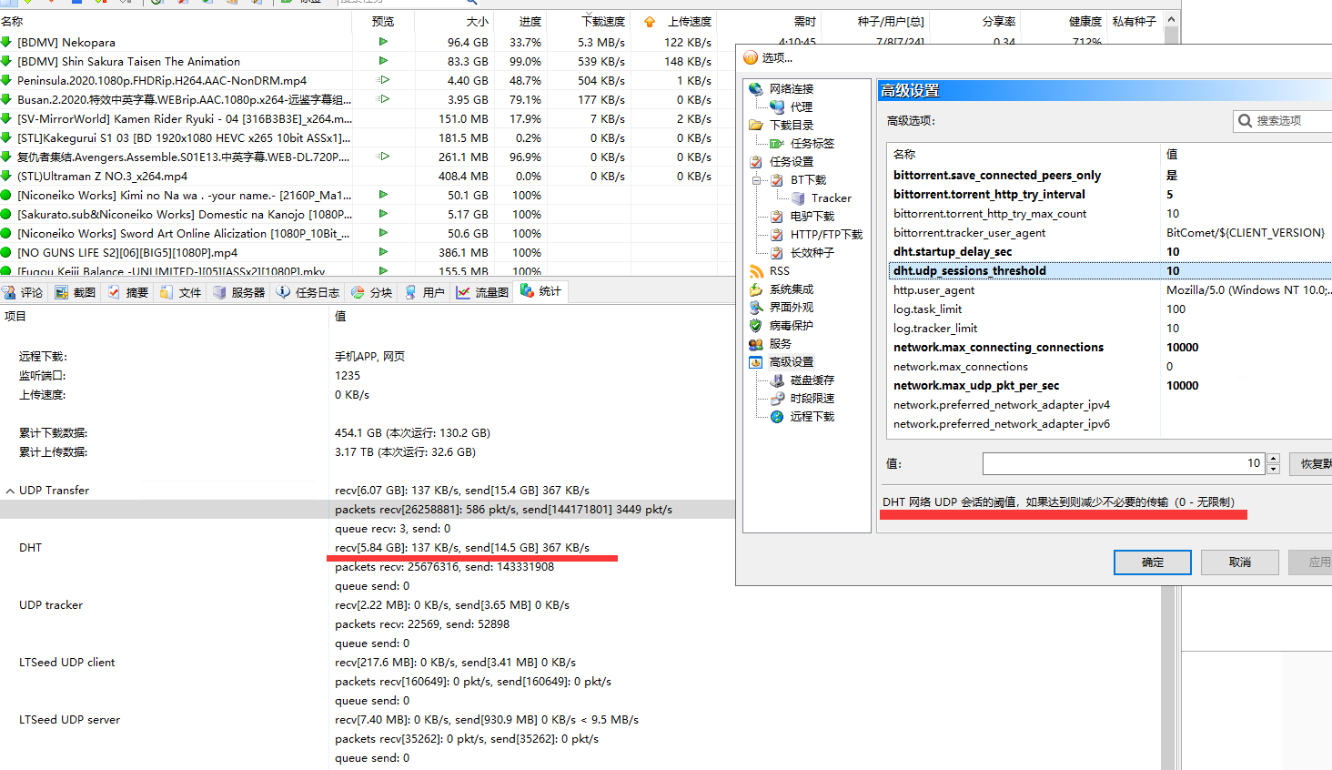Open the 界面外观 appearance settings page
Viewport: 1332px width, 770px height.
791,307
